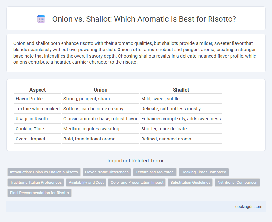Click the Cooking Time table row label

(30, 129)
